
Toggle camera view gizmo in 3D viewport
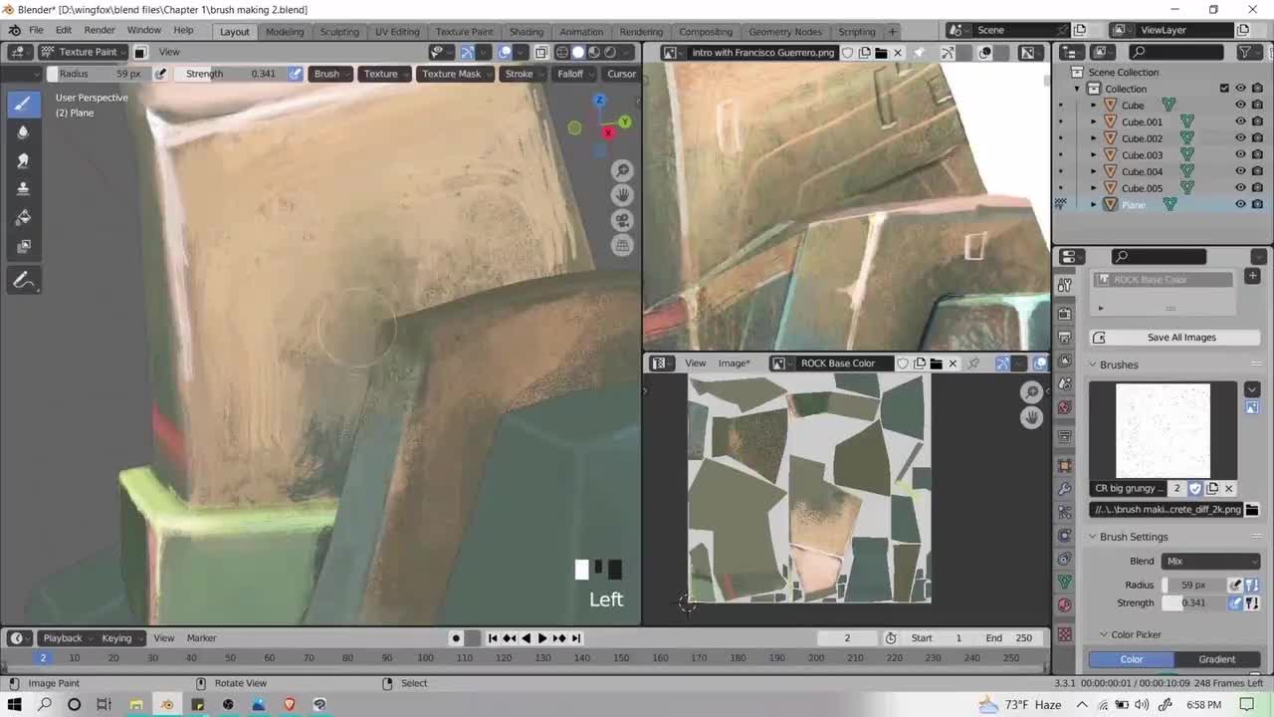pyautogui.click(x=622, y=220)
